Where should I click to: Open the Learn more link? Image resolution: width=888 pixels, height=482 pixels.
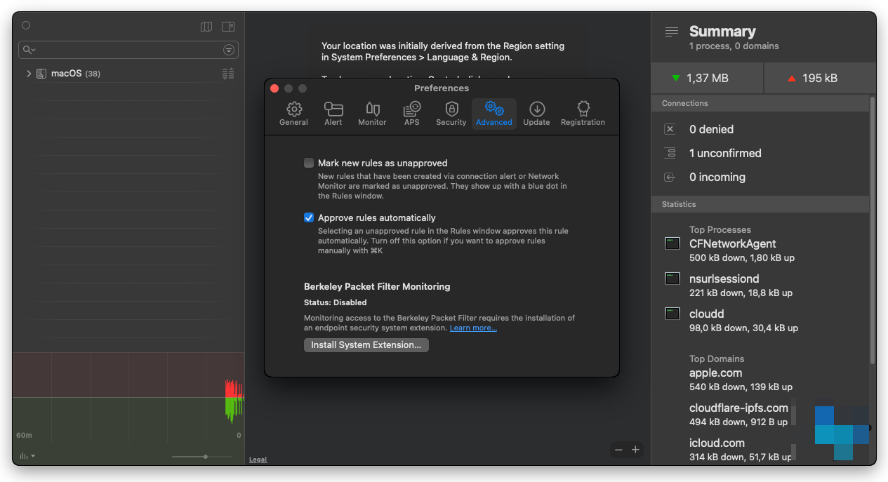point(473,328)
